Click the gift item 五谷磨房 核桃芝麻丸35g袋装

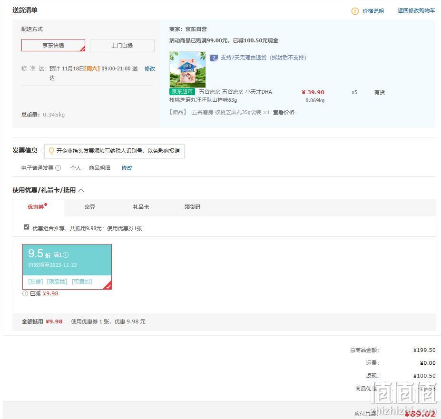pos(226,113)
